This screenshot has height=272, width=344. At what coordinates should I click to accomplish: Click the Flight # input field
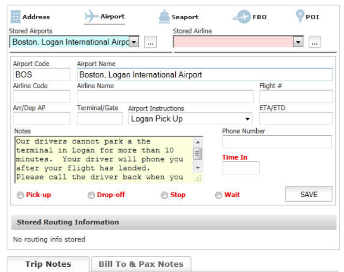click(x=295, y=96)
